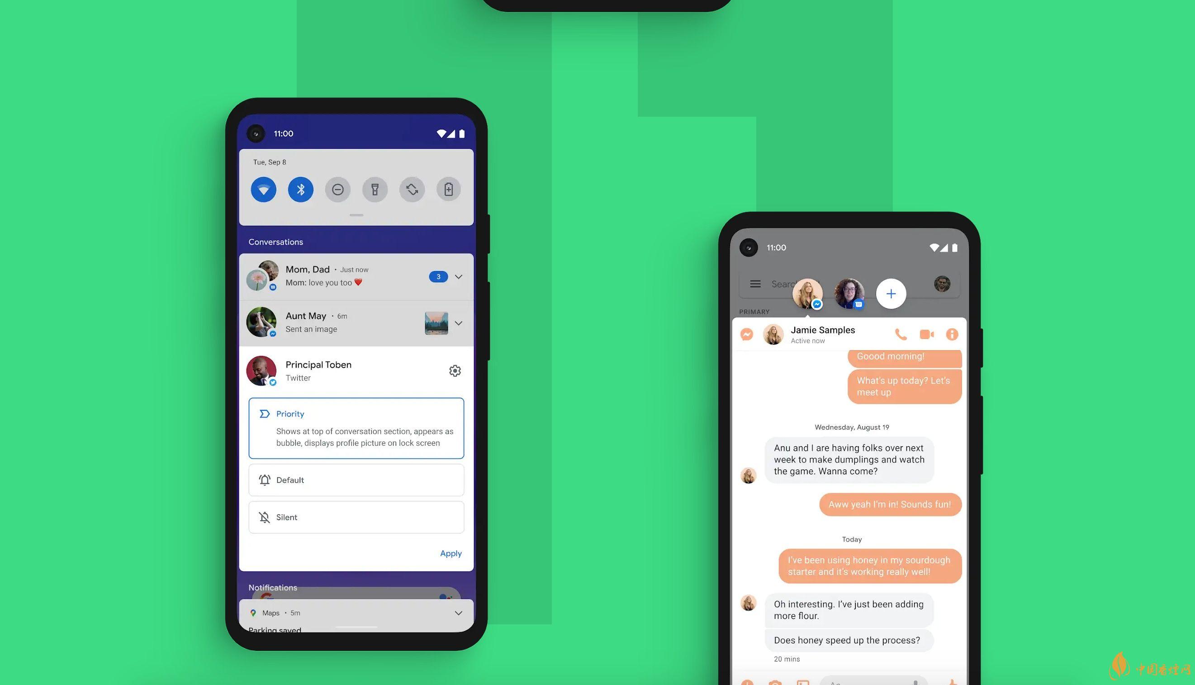Select Priority notification setting
Screen dimensions: 1195x685
[356, 427]
